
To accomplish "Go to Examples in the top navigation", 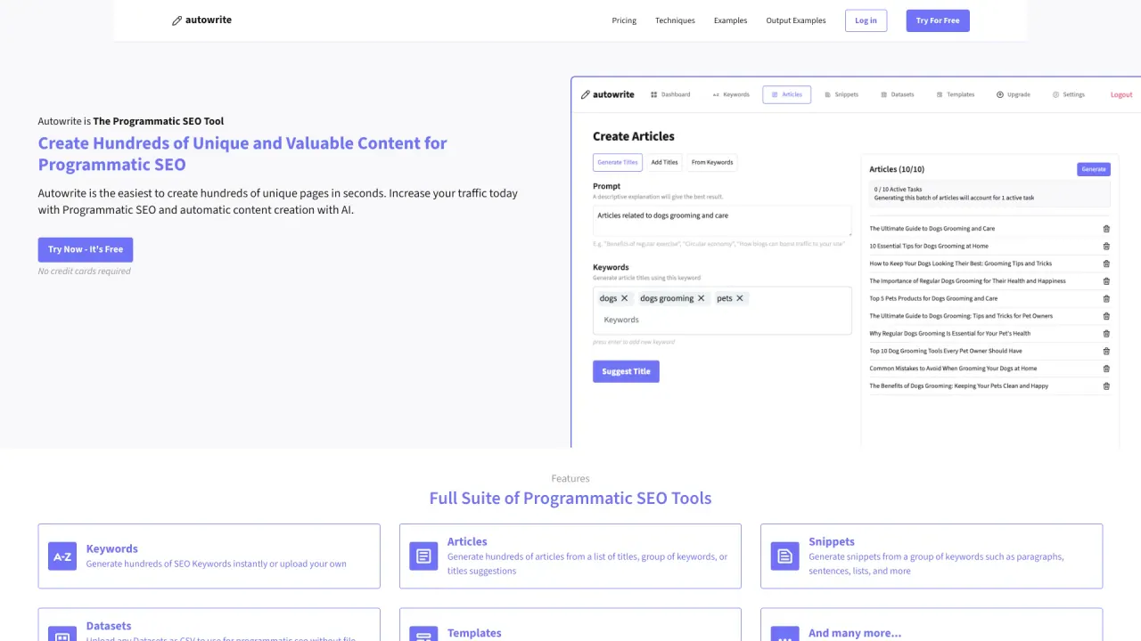I will click(730, 20).
